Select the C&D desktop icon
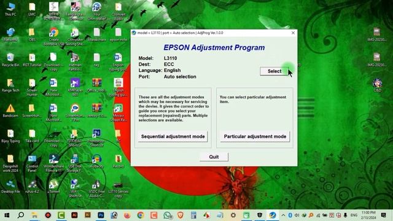 [x=377, y=85]
